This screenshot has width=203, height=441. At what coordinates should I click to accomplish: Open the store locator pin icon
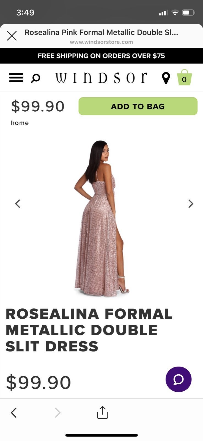(166, 78)
